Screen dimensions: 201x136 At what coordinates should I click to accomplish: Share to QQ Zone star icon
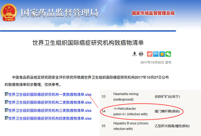(x=162, y=54)
